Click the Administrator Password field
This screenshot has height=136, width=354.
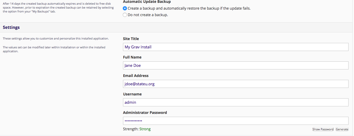[236, 121]
